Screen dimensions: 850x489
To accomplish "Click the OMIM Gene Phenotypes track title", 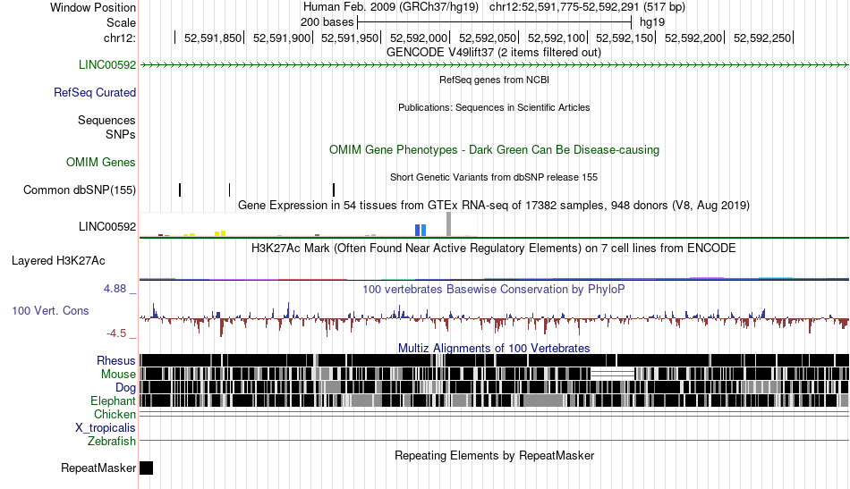I will [495, 150].
